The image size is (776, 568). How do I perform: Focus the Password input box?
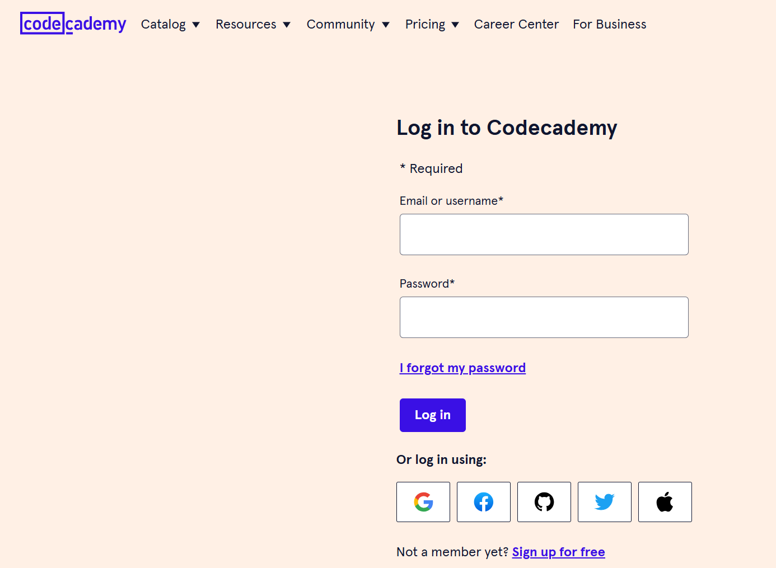[544, 317]
